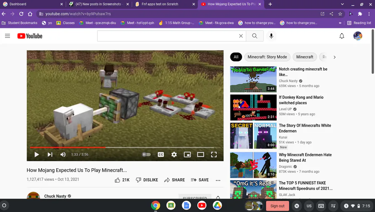Save the video to a playlist

(x=200, y=180)
